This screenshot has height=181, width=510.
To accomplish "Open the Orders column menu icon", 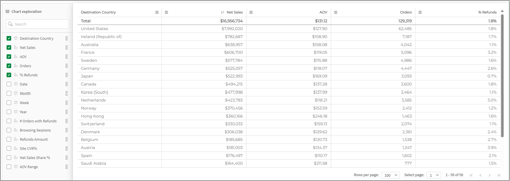I will click(x=336, y=12).
